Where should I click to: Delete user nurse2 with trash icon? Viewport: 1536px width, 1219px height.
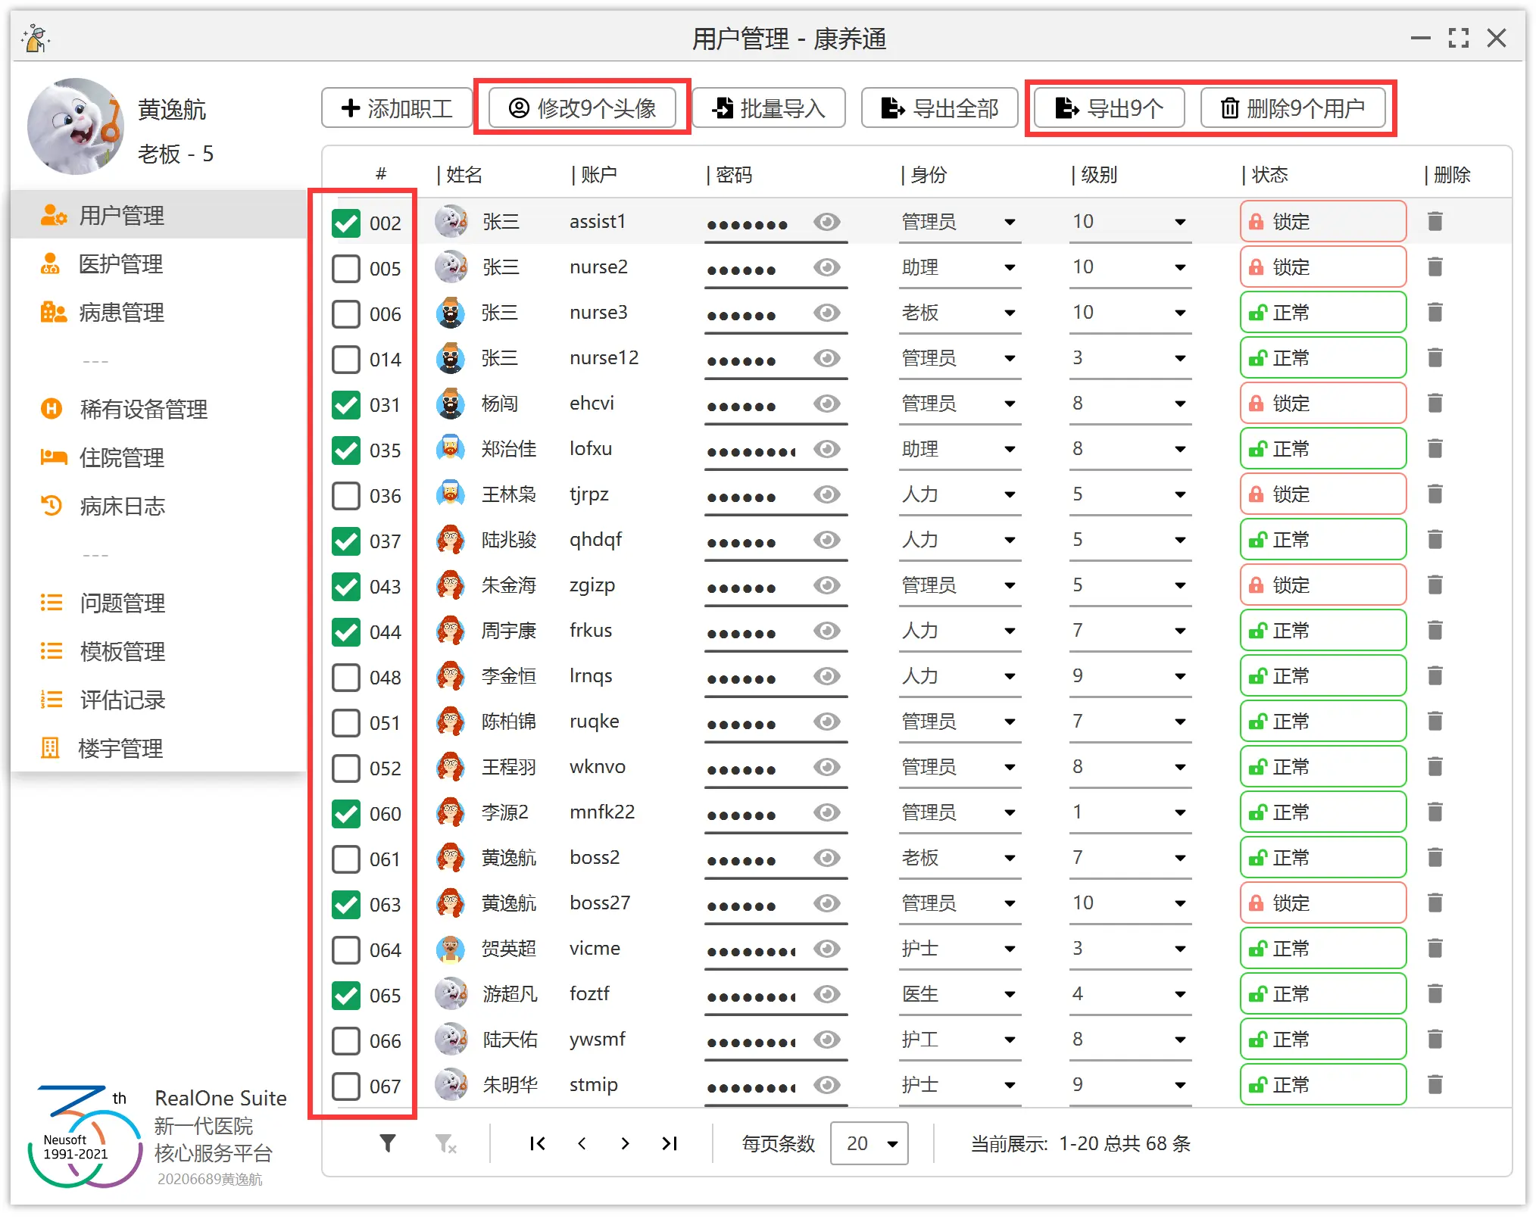[1435, 267]
